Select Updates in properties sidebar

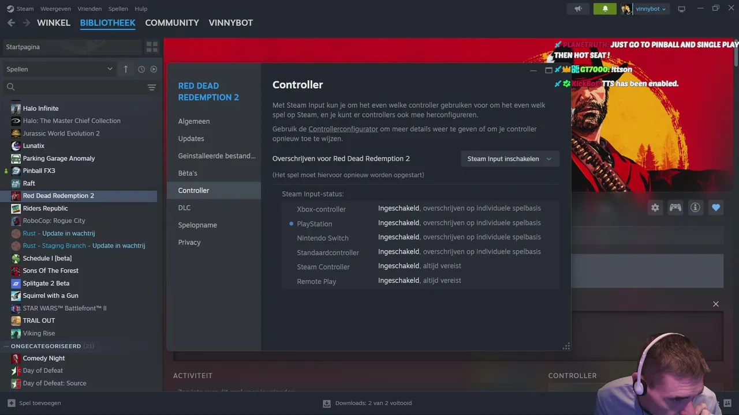pos(214,138)
